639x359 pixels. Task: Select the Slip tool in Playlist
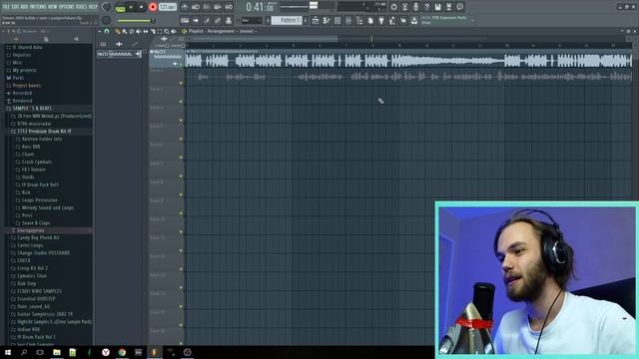point(146,31)
